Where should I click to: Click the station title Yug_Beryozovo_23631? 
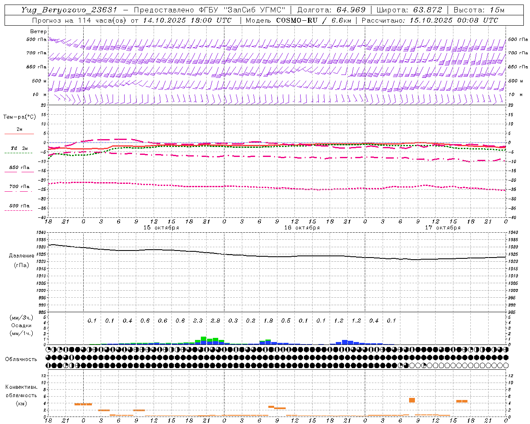pos(69,10)
